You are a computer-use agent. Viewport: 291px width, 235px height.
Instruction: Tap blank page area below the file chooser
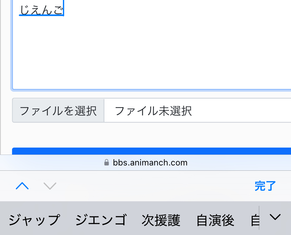pos(151,135)
